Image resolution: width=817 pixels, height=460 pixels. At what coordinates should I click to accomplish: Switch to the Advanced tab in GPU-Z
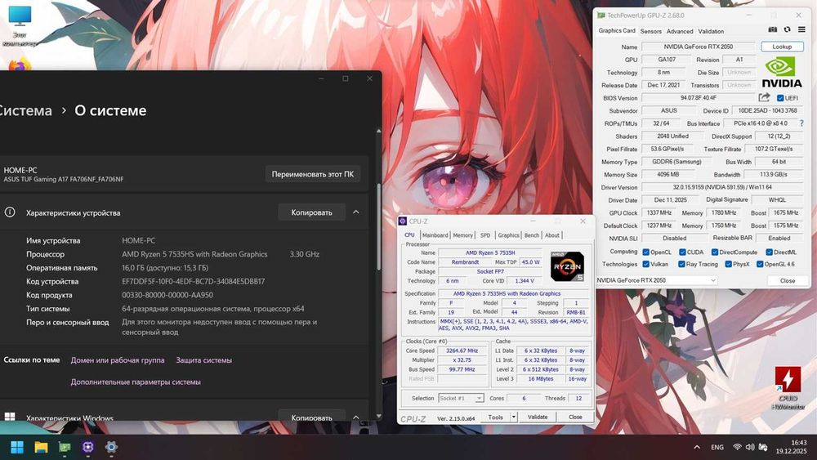pos(680,31)
